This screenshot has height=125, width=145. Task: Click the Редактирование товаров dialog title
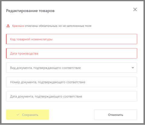(30, 11)
